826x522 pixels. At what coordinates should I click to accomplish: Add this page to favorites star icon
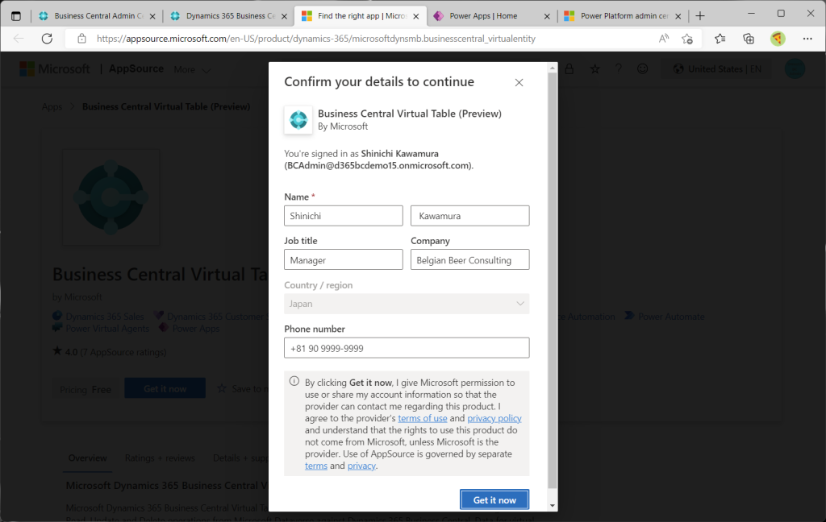tap(687, 39)
